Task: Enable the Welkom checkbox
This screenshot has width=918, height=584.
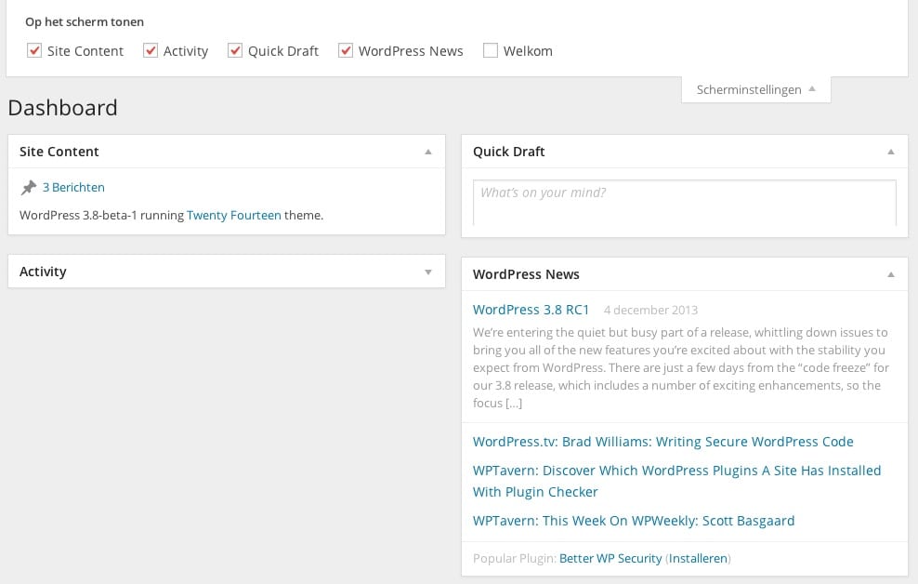Action: click(490, 50)
